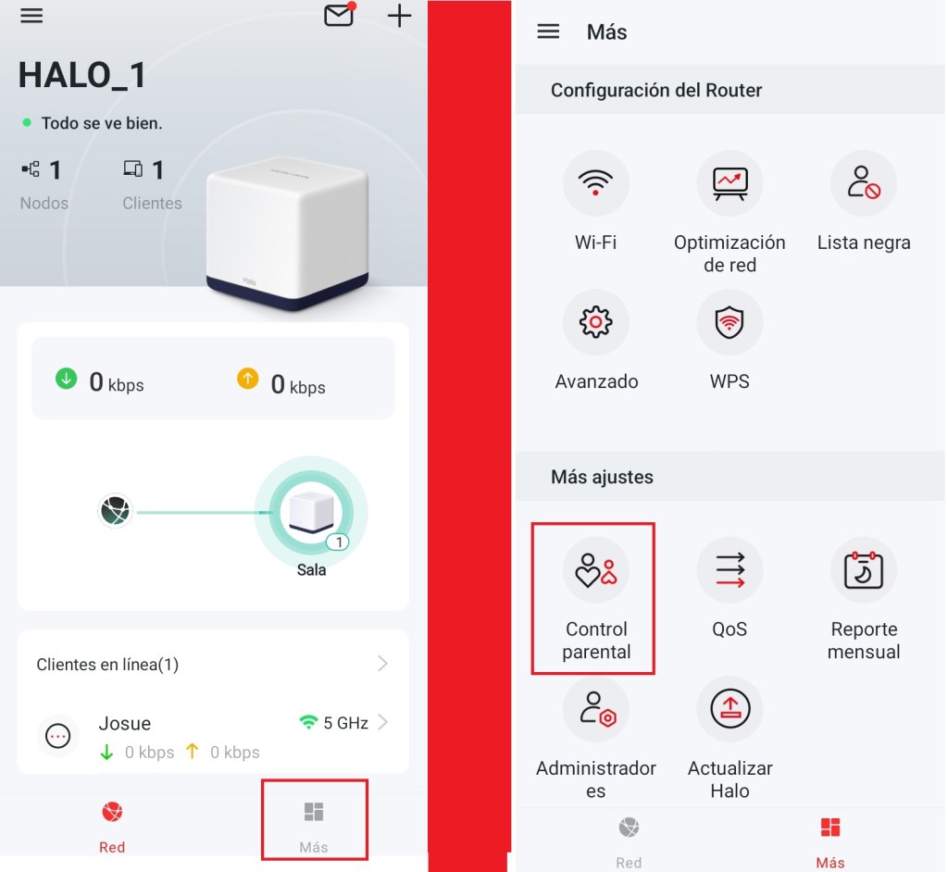Open QoS settings
The width and height of the screenshot is (948, 872).
point(730,570)
